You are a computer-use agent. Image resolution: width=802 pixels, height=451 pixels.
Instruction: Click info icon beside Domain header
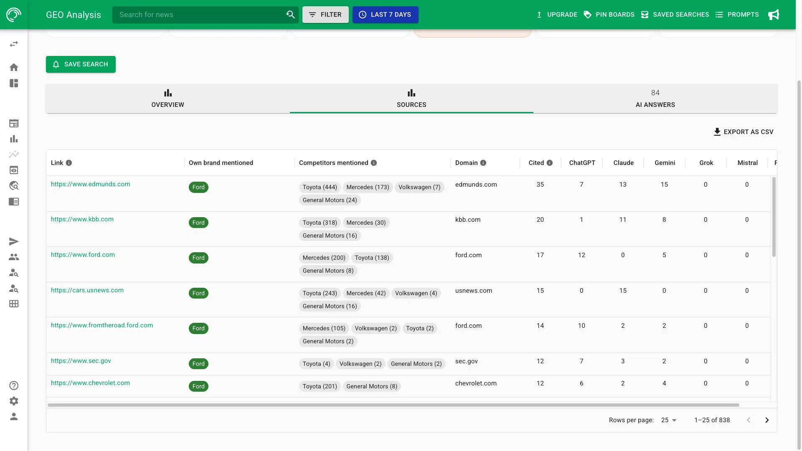tap(483, 163)
